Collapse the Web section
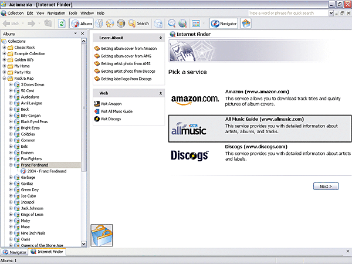Screen dimensions: 352x264 (x=161, y=93)
